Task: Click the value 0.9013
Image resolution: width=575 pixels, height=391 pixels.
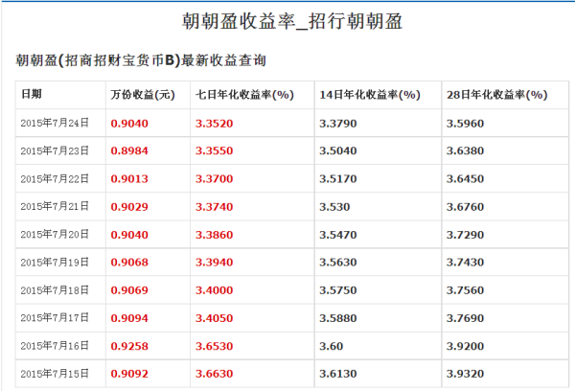Action: click(129, 178)
